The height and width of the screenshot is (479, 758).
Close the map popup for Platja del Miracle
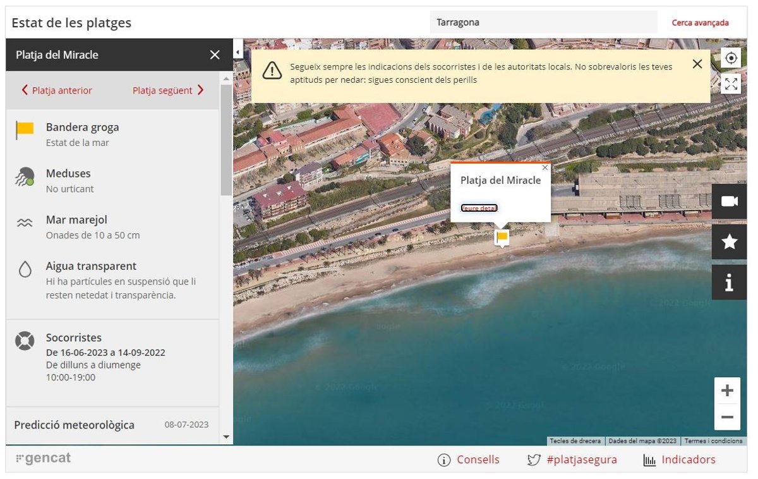pos(545,167)
